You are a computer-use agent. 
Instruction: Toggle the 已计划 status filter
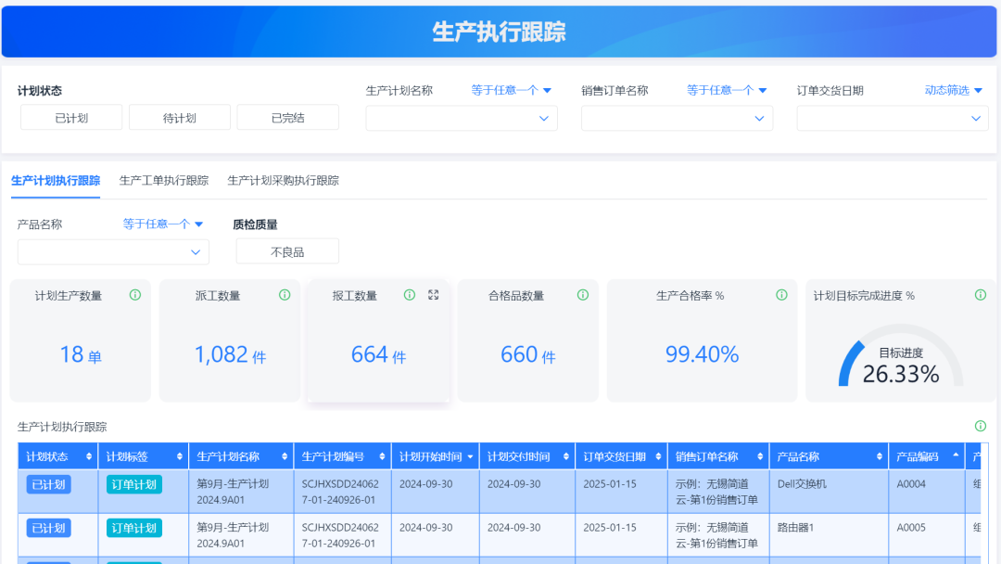pyautogui.click(x=71, y=118)
